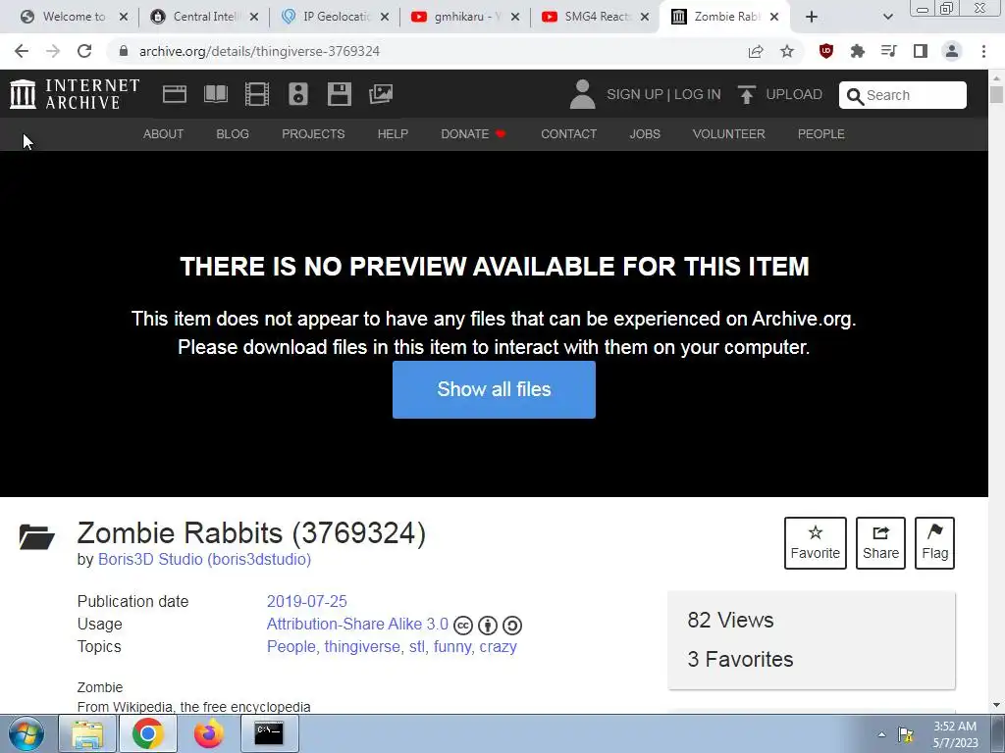Click the People topic link

click(291, 647)
